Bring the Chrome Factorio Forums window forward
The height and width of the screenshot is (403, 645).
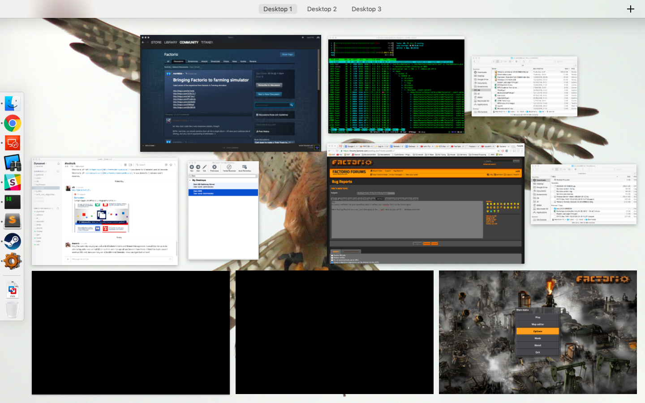pyautogui.click(x=426, y=204)
